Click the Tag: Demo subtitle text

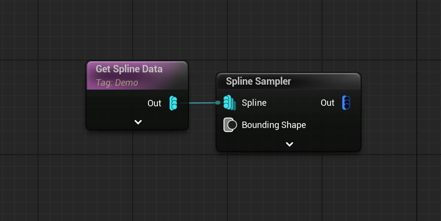coord(117,83)
